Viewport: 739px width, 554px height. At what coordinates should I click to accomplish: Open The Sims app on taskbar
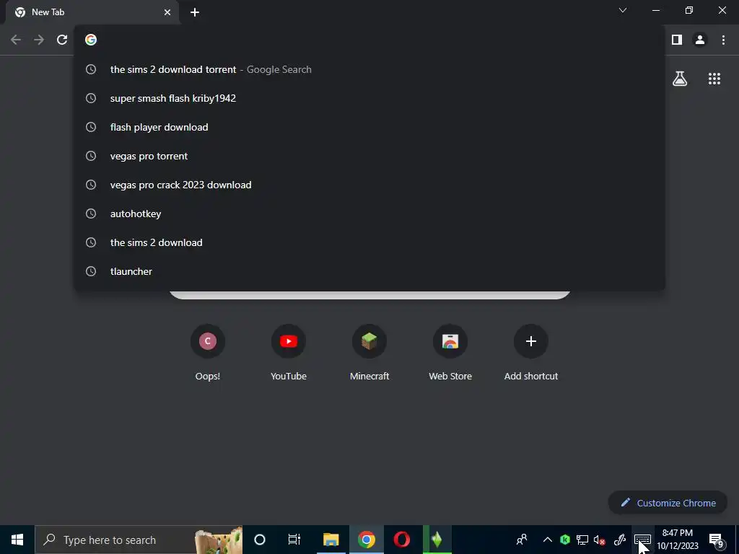pyautogui.click(x=437, y=540)
